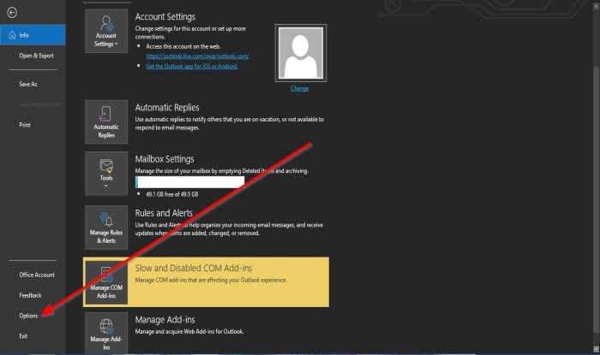Screen dimensions: 600x355
Task: Click the Change link under profile photo
Action: click(x=300, y=88)
